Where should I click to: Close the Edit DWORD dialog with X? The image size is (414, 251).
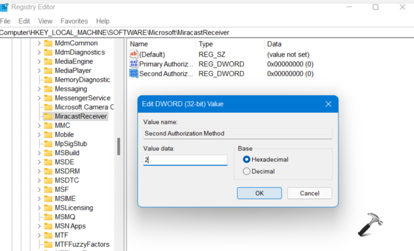coord(328,104)
